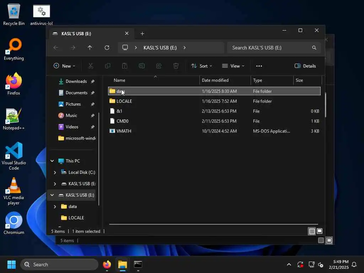Select the Recycle Bin desktop icon
The width and height of the screenshot is (364, 273).
[x=14, y=14]
